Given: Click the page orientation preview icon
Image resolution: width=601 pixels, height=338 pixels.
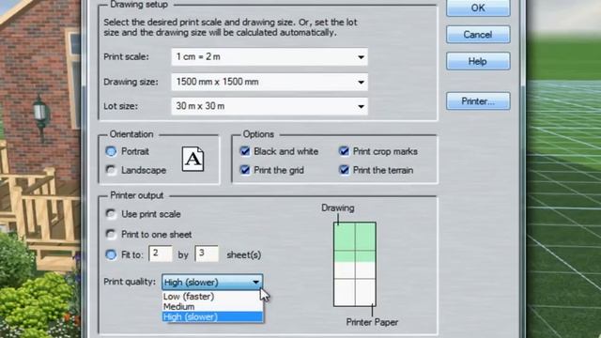Looking at the screenshot, I should coord(193,159).
